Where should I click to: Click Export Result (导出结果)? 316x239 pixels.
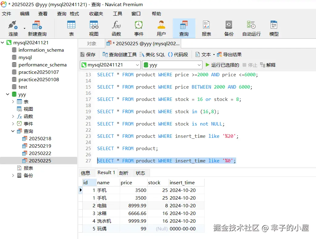[x=229, y=54]
